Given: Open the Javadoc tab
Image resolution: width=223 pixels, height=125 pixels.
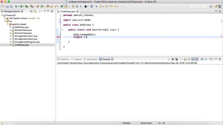Looking at the screenshot, I should pyautogui.click(x=78, y=59).
